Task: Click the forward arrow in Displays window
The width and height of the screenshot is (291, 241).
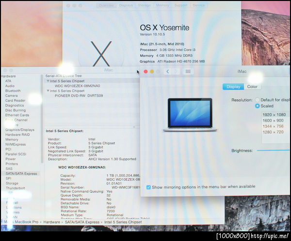Action: point(176,72)
